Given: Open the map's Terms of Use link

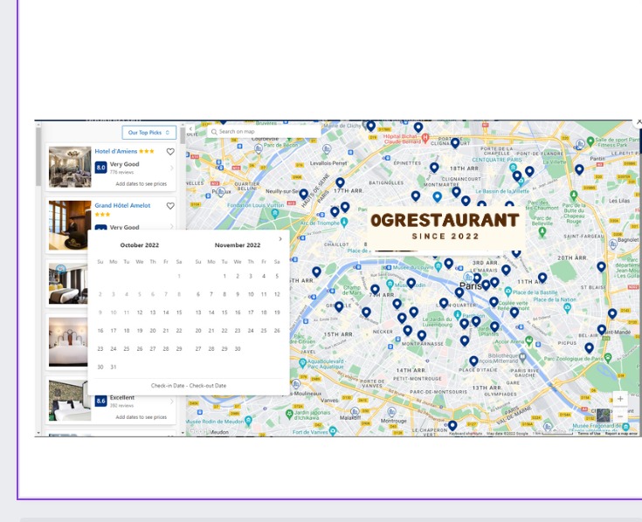Looking at the screenshot, I should click(x=589, y=433).
